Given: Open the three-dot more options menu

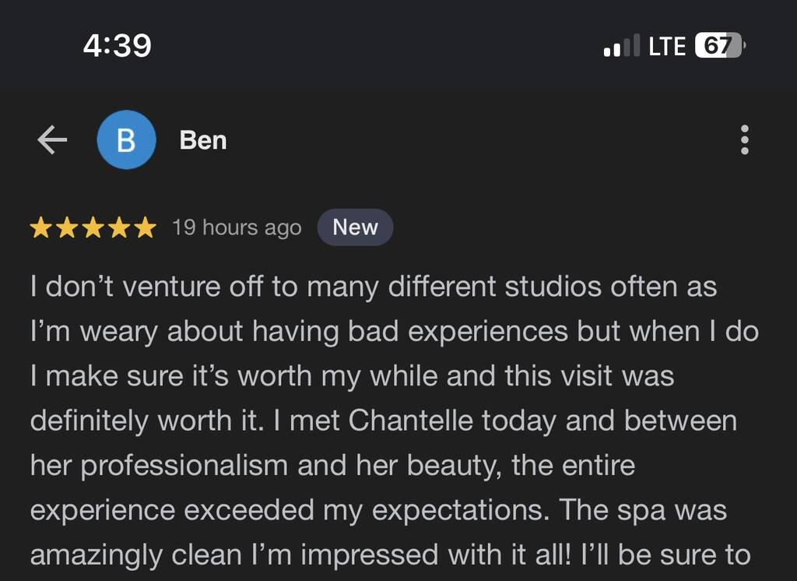Looking at the screenshot, I should click(745, 140).
